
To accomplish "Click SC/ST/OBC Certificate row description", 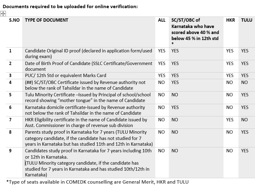I will 85,85.
